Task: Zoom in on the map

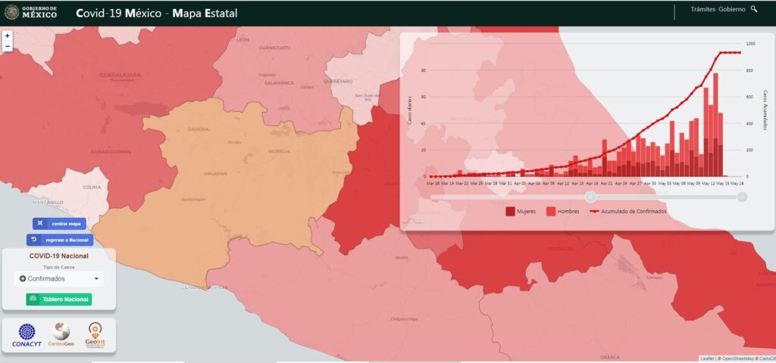Action: click(7, 36)
